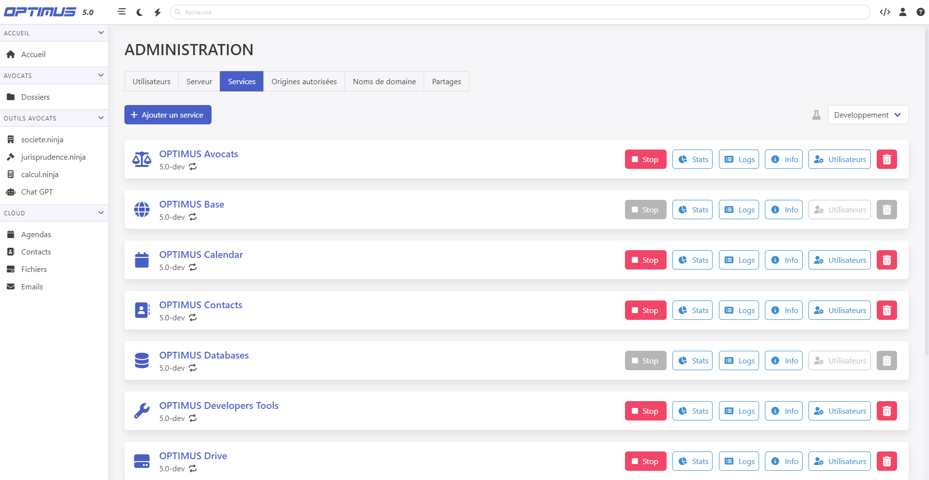Screen dimensions: 929x480
Task: Refresh version icon for OPTIMUS Calendar
Action: pyautogui.click(x=193, y=267)
